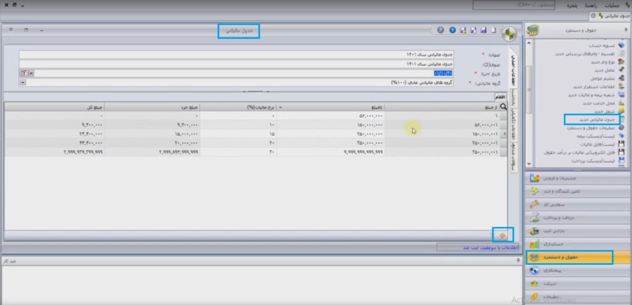Switch to the دارایی ثابت module
Screen dimensions: 632x305
click(x=578, y=231)
